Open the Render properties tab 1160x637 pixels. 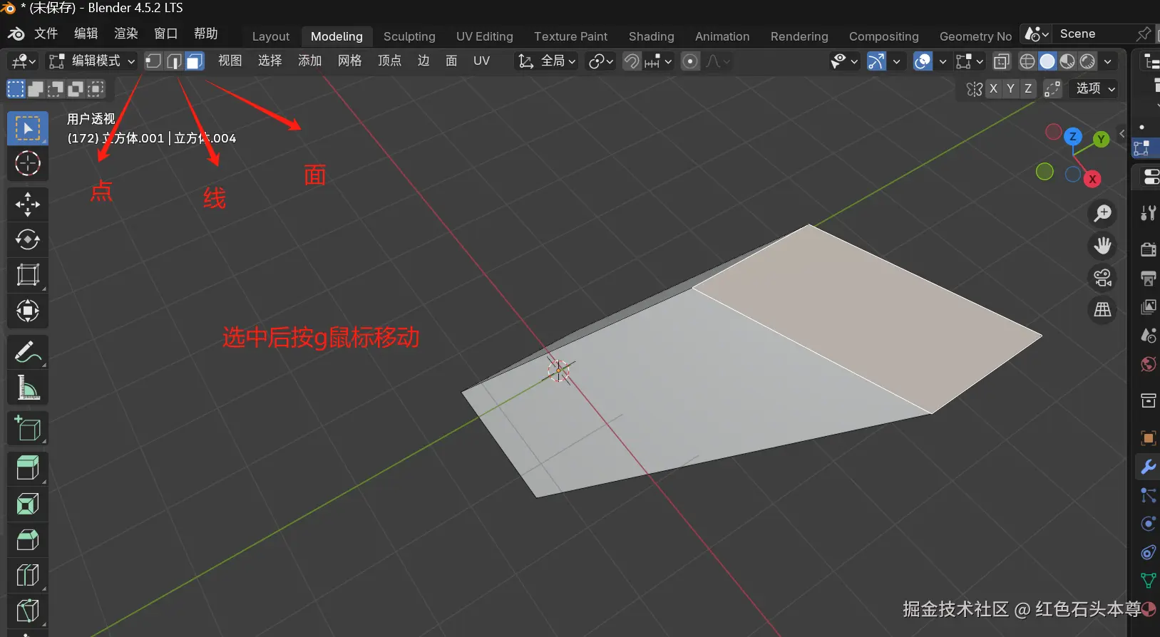point(1148,249)
